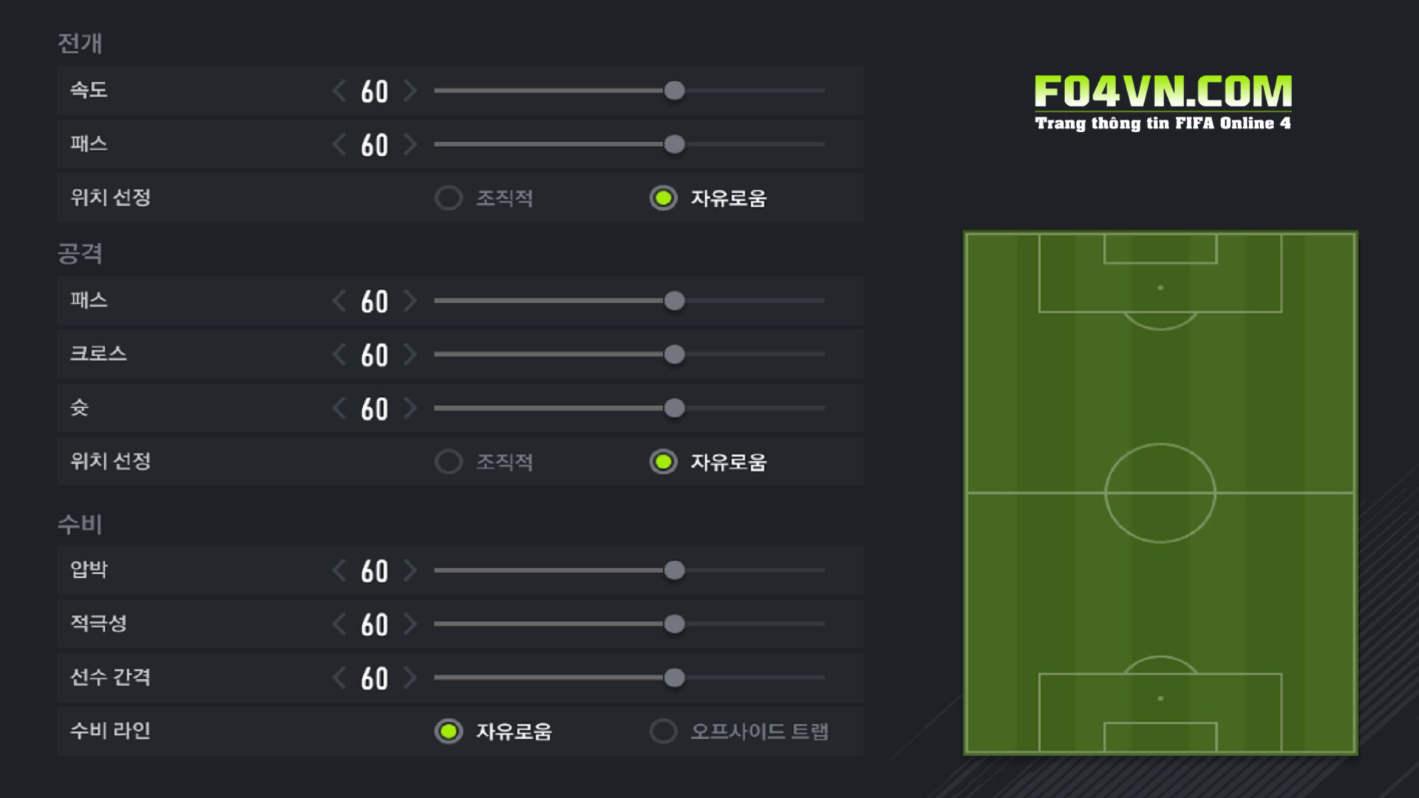
Task: Select 자유로움 for 전개 위치 선정
Action: pyautogui.click(x=663, y=198)
